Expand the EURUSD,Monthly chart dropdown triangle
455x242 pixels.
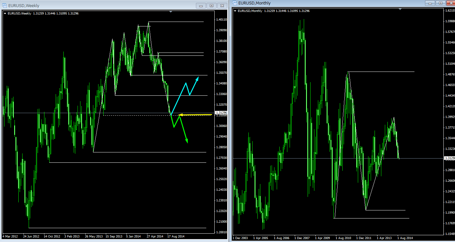[235, 11]
